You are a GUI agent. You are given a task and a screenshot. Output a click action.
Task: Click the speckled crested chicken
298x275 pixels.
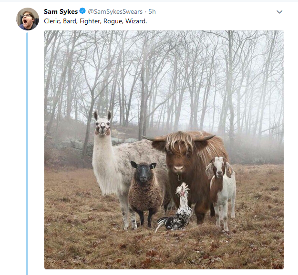click(x=178, y=212)
